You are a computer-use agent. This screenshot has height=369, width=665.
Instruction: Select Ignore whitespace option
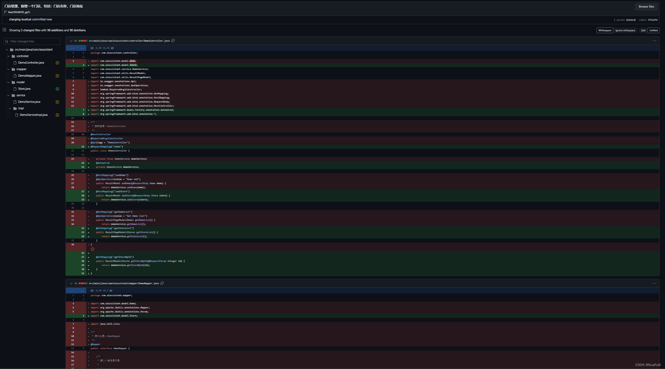625,30
